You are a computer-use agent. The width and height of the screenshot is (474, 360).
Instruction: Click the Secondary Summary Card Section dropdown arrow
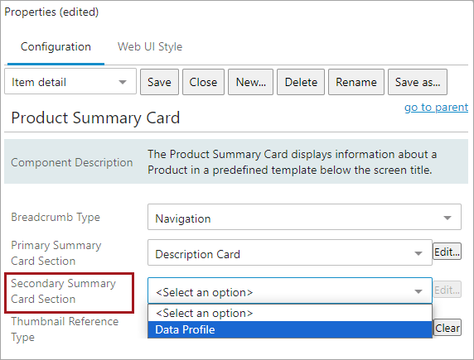point(418,291)
